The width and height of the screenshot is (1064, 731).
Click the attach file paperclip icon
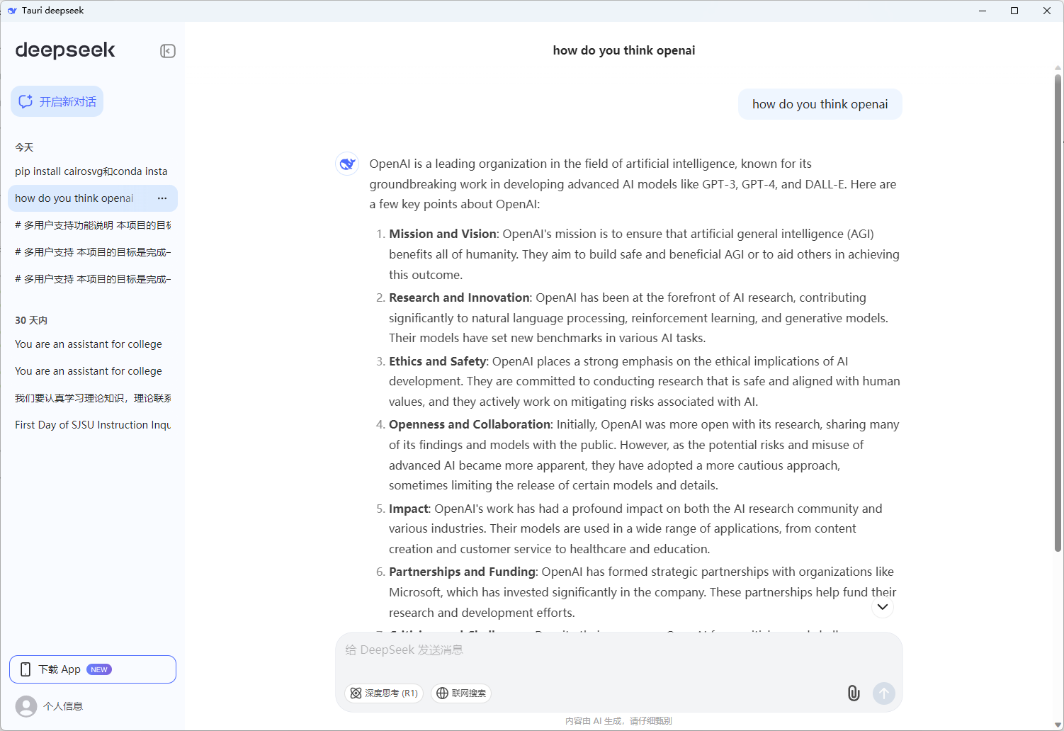tap(854, 693)
